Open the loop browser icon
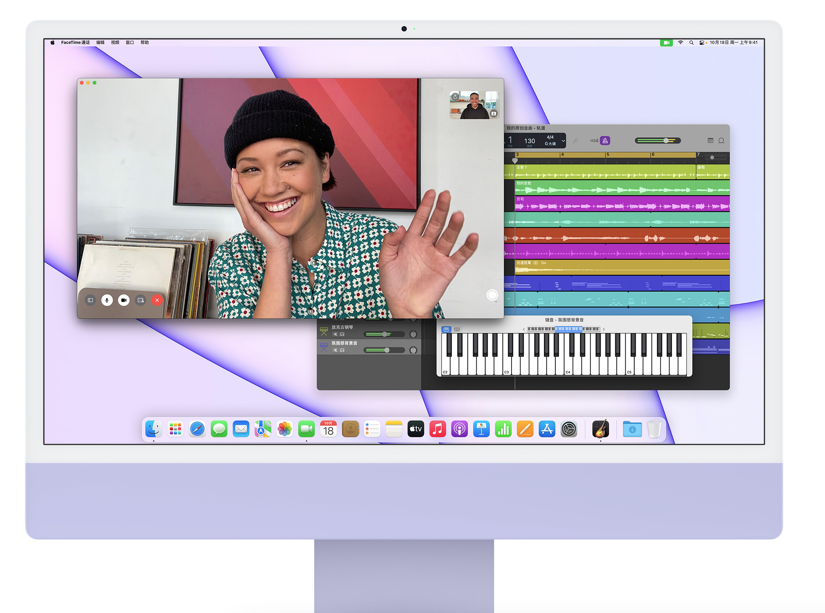Screen dimensions: 825x613 point(721,141)
